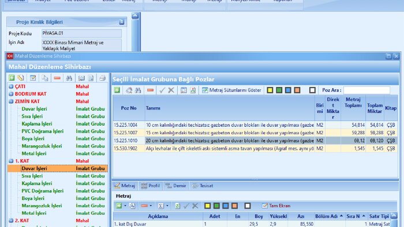Click the Metraj Sütunlarını Göster button
Viewport: 404px width, 227px height.
pyautogui.click(x=231, y=90)
